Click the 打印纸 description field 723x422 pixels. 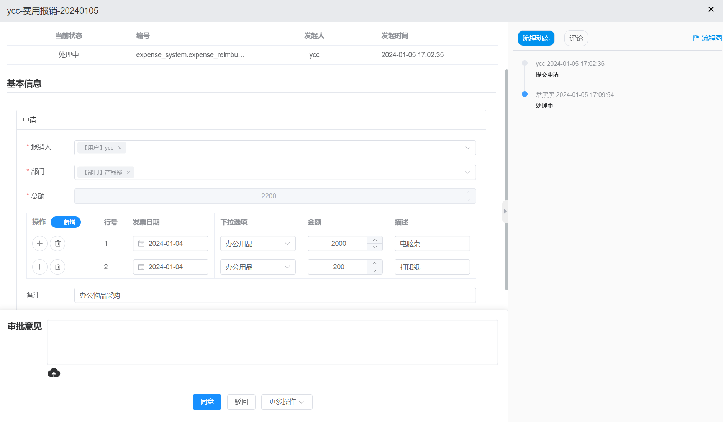pos(432,267)
